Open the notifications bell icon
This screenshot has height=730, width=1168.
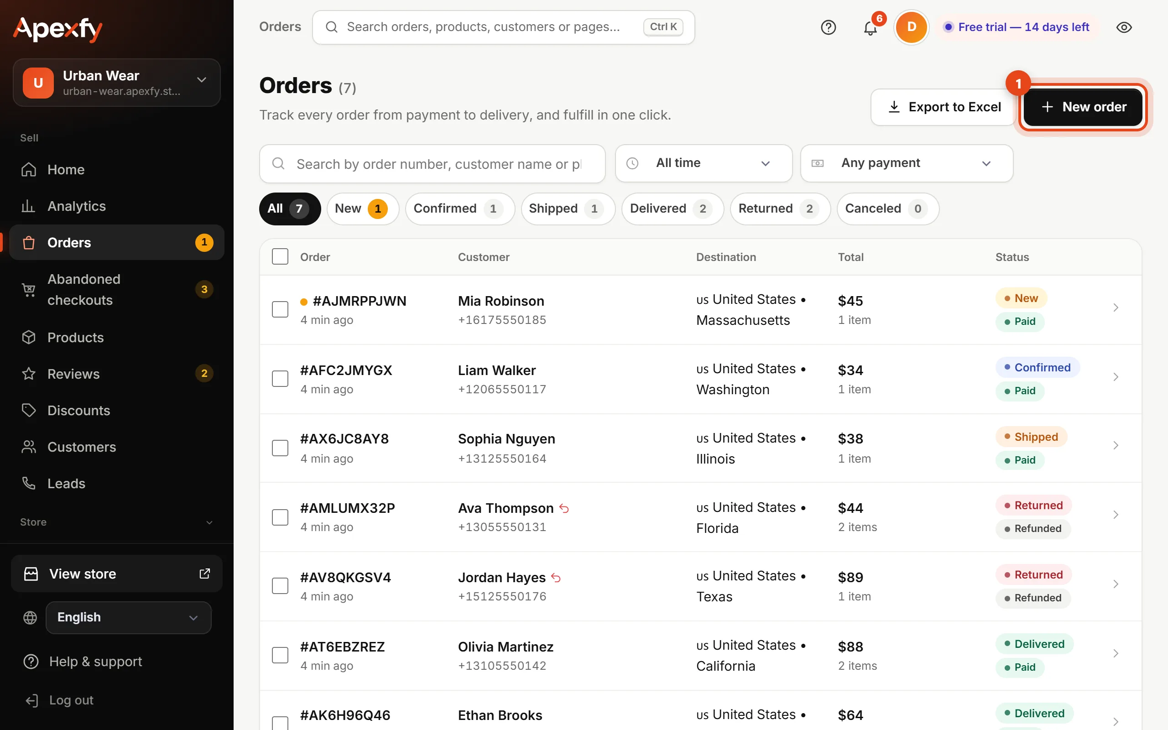870,27
